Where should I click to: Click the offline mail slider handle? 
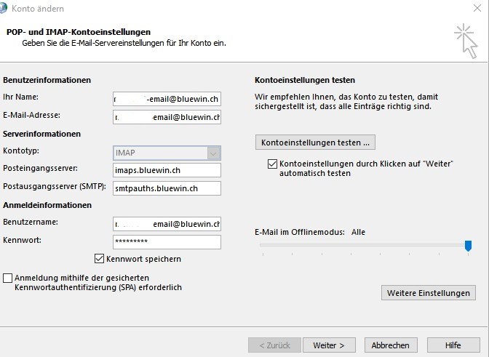click(468, 246)
